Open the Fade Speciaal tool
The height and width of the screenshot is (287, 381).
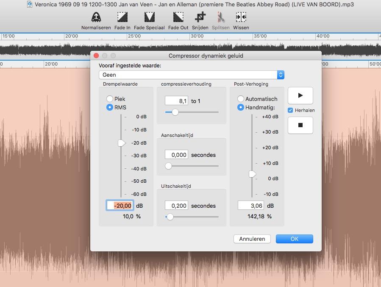click(x=149, y=17)
